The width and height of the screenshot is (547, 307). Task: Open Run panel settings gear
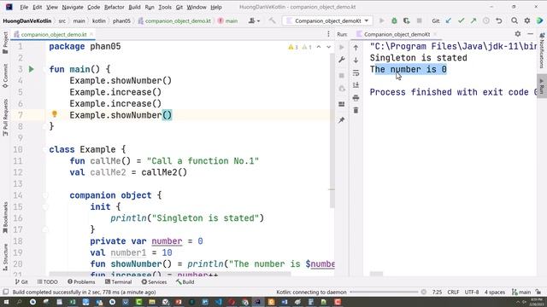click(x=518, y=34)
